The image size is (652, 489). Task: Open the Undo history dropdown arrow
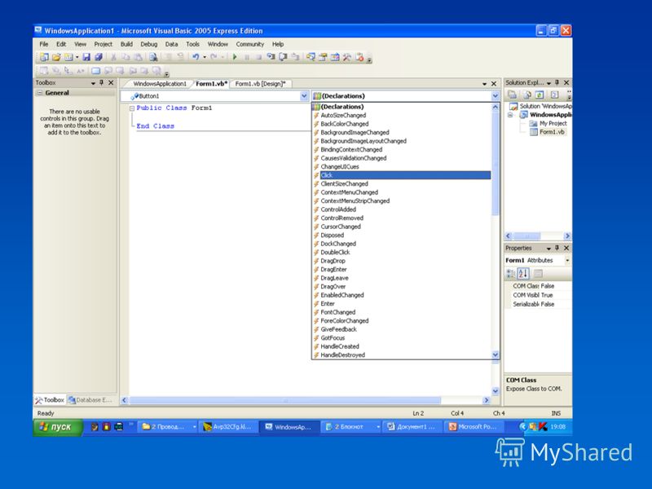click(205, 57)
